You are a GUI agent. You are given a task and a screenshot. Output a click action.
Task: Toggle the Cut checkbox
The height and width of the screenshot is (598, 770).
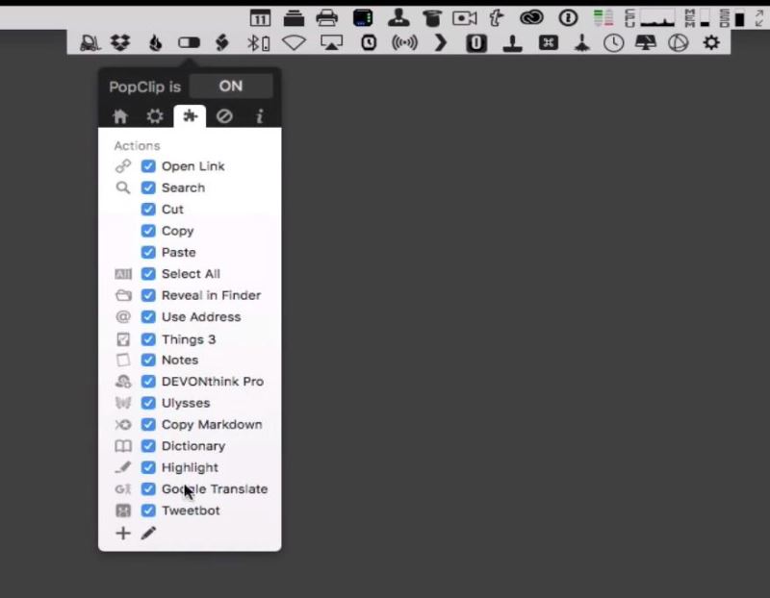click(148, 210)
